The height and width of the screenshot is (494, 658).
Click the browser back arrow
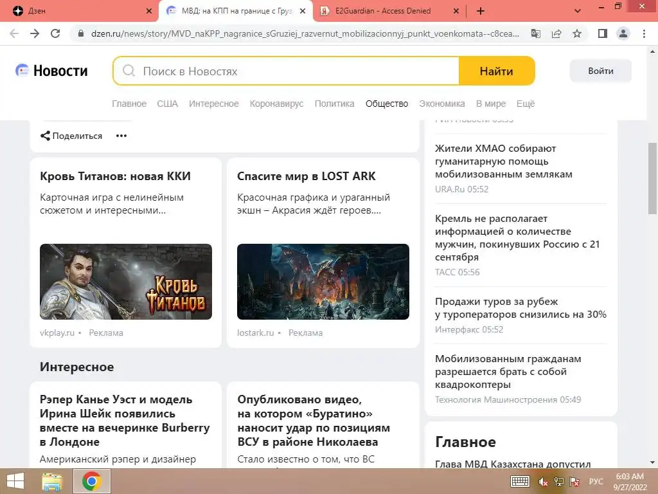pyautogui.click(x=14, y=33)
